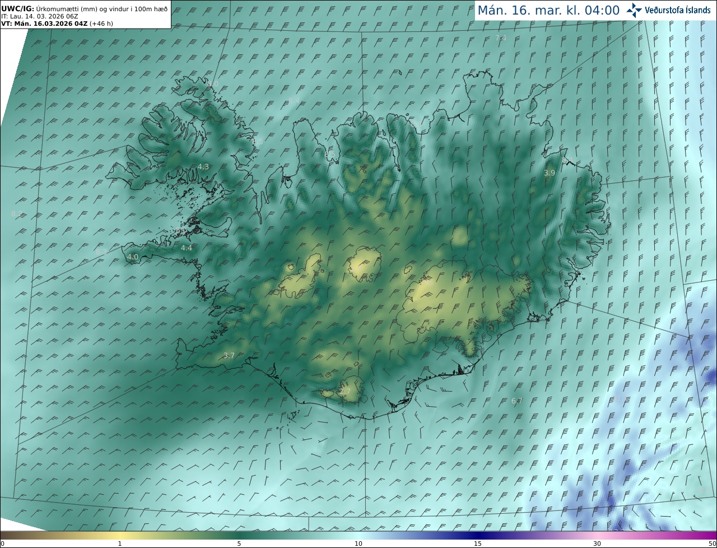Pick the yellow color at 1 on scale
Image resolution: width=717 pixels, height=548 pixels.
[x=120, y=535]
